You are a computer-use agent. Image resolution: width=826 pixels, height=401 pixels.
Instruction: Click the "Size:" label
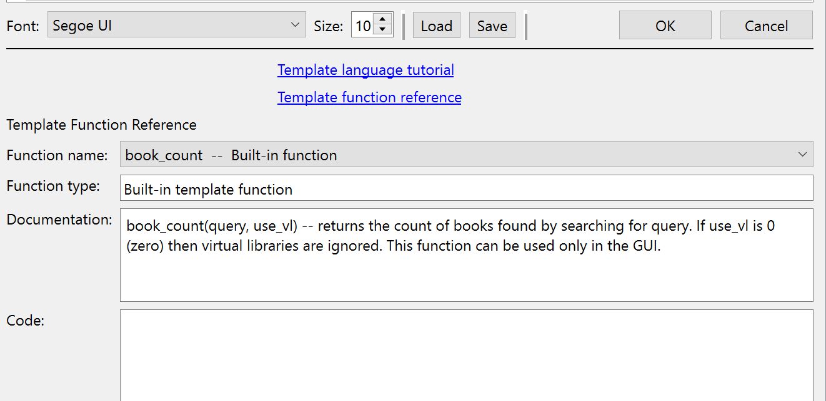click(x=328, y=26)
